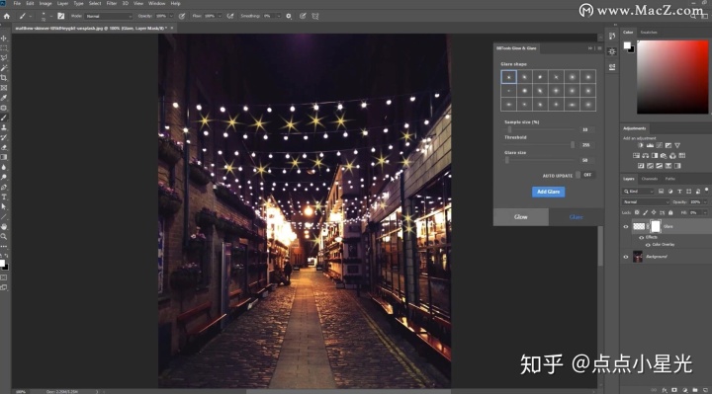Open the brush Mode dropdown
This screenshot has width=712, height=394.
coord(108,16)
